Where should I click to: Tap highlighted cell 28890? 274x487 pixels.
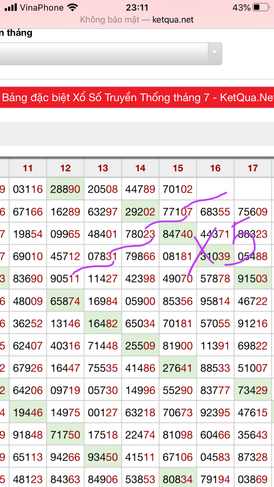[65, 189]
